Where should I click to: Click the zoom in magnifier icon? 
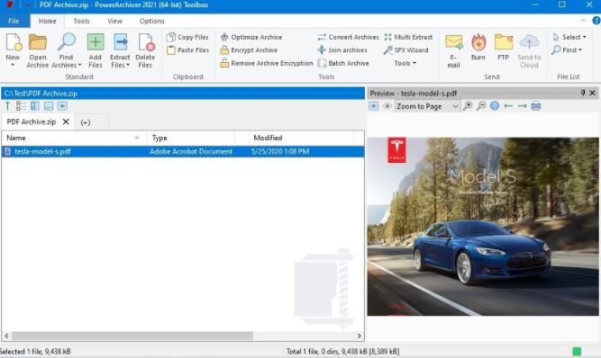pos(468,106)
